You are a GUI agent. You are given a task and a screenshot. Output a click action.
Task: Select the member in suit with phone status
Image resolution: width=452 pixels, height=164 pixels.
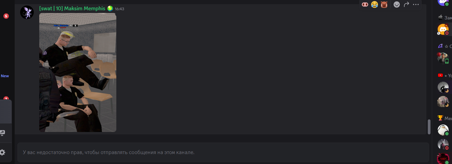click(443, 58)
